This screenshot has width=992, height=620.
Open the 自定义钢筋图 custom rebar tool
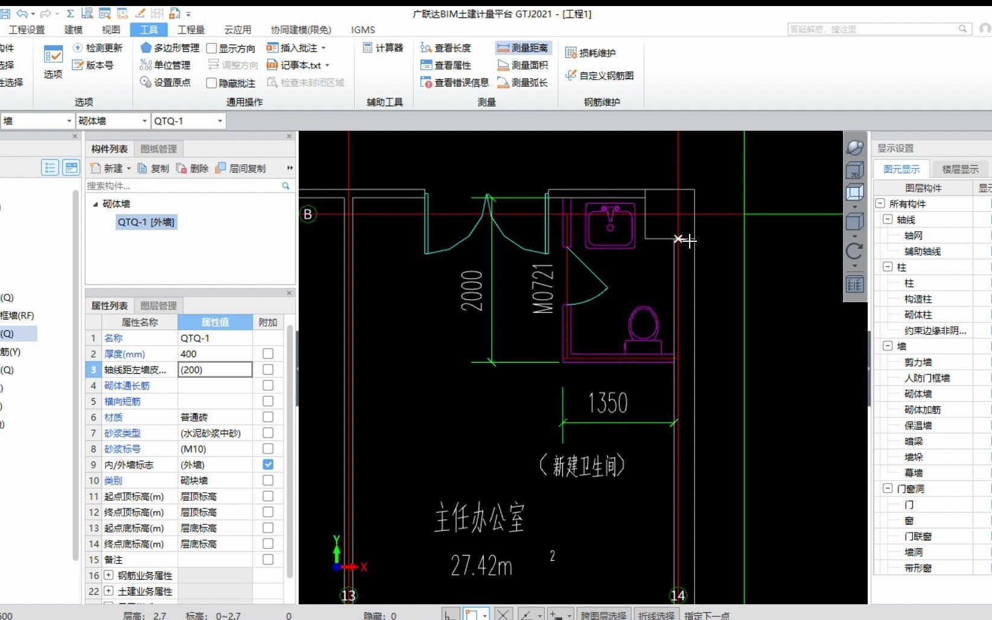pyautogui.click(x=600, y=76)
